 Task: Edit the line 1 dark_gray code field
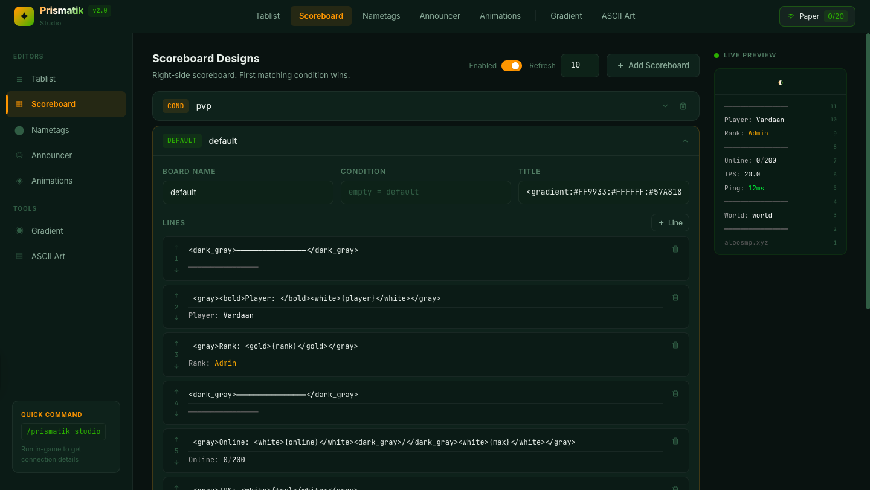[x=425, y=250]
